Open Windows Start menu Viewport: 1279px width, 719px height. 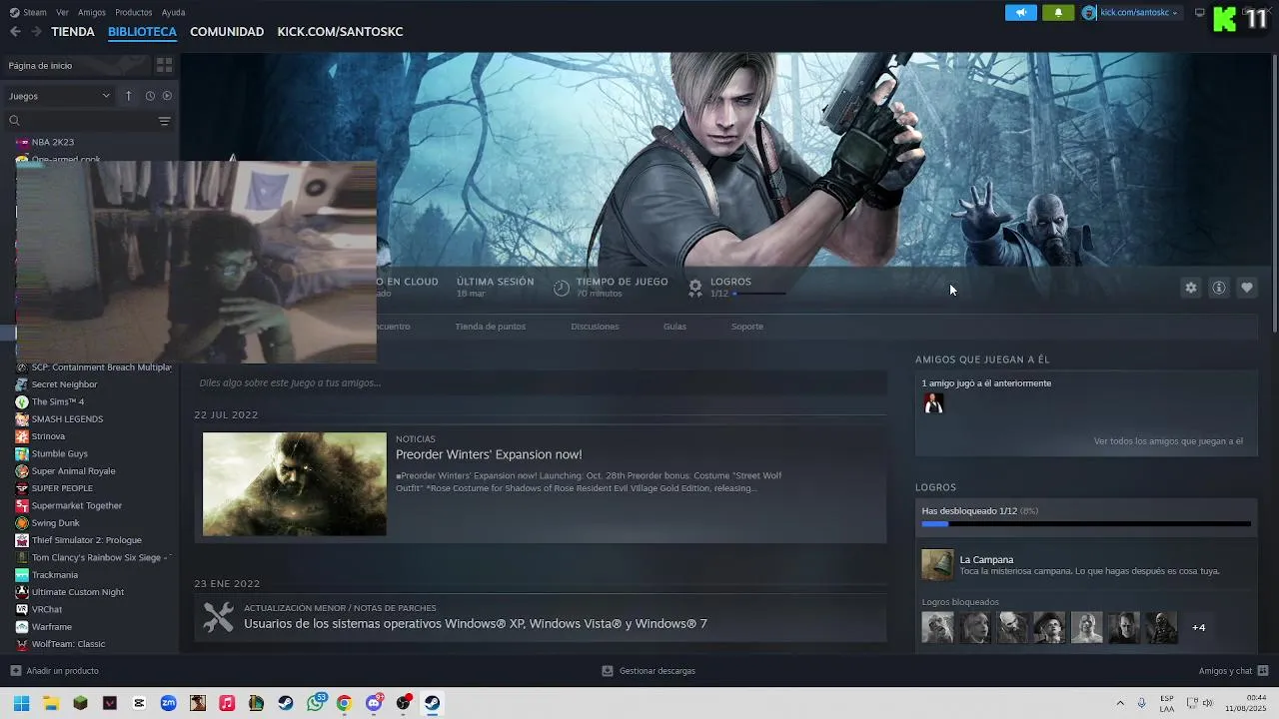(x=21, y=703)
